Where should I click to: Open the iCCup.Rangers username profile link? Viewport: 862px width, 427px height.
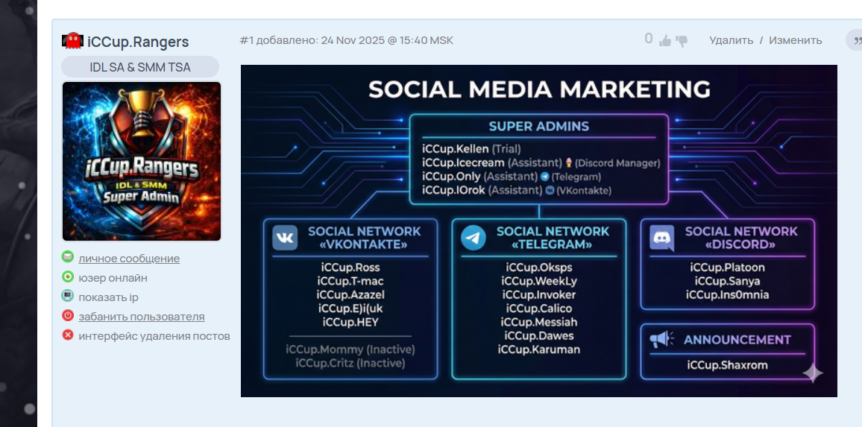click(138, 42)
